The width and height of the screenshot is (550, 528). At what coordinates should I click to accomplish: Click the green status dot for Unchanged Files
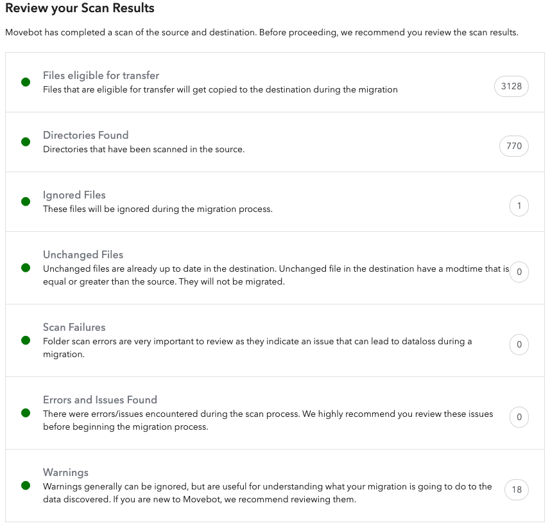(x=25, y=268)
